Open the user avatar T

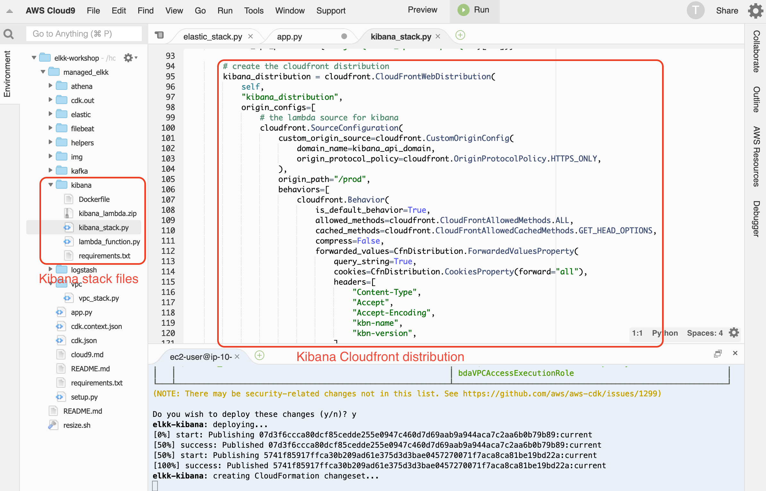[x=695, y=11]
